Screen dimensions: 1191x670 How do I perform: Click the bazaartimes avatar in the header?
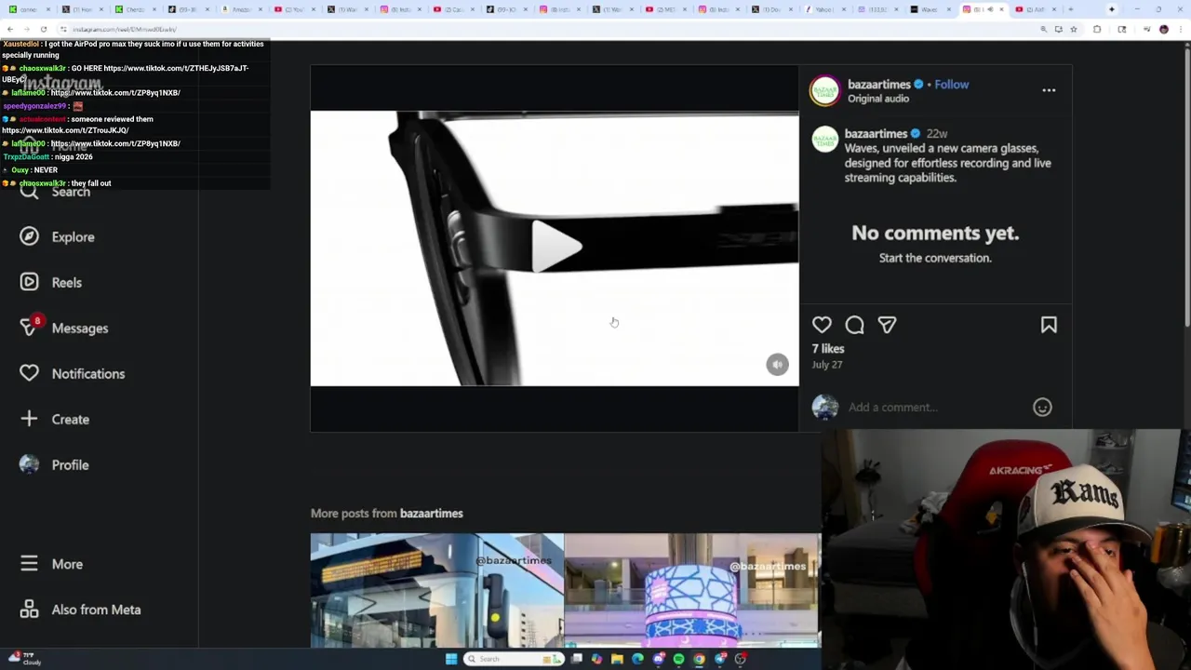coord(824,91)
